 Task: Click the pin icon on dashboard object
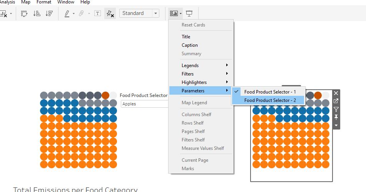[x=336, y=117]
